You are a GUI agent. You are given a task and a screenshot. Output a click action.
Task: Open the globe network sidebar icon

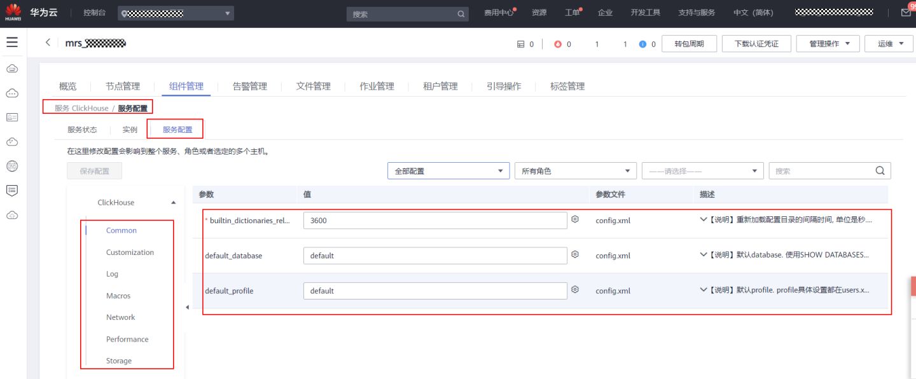pos(12,166)
